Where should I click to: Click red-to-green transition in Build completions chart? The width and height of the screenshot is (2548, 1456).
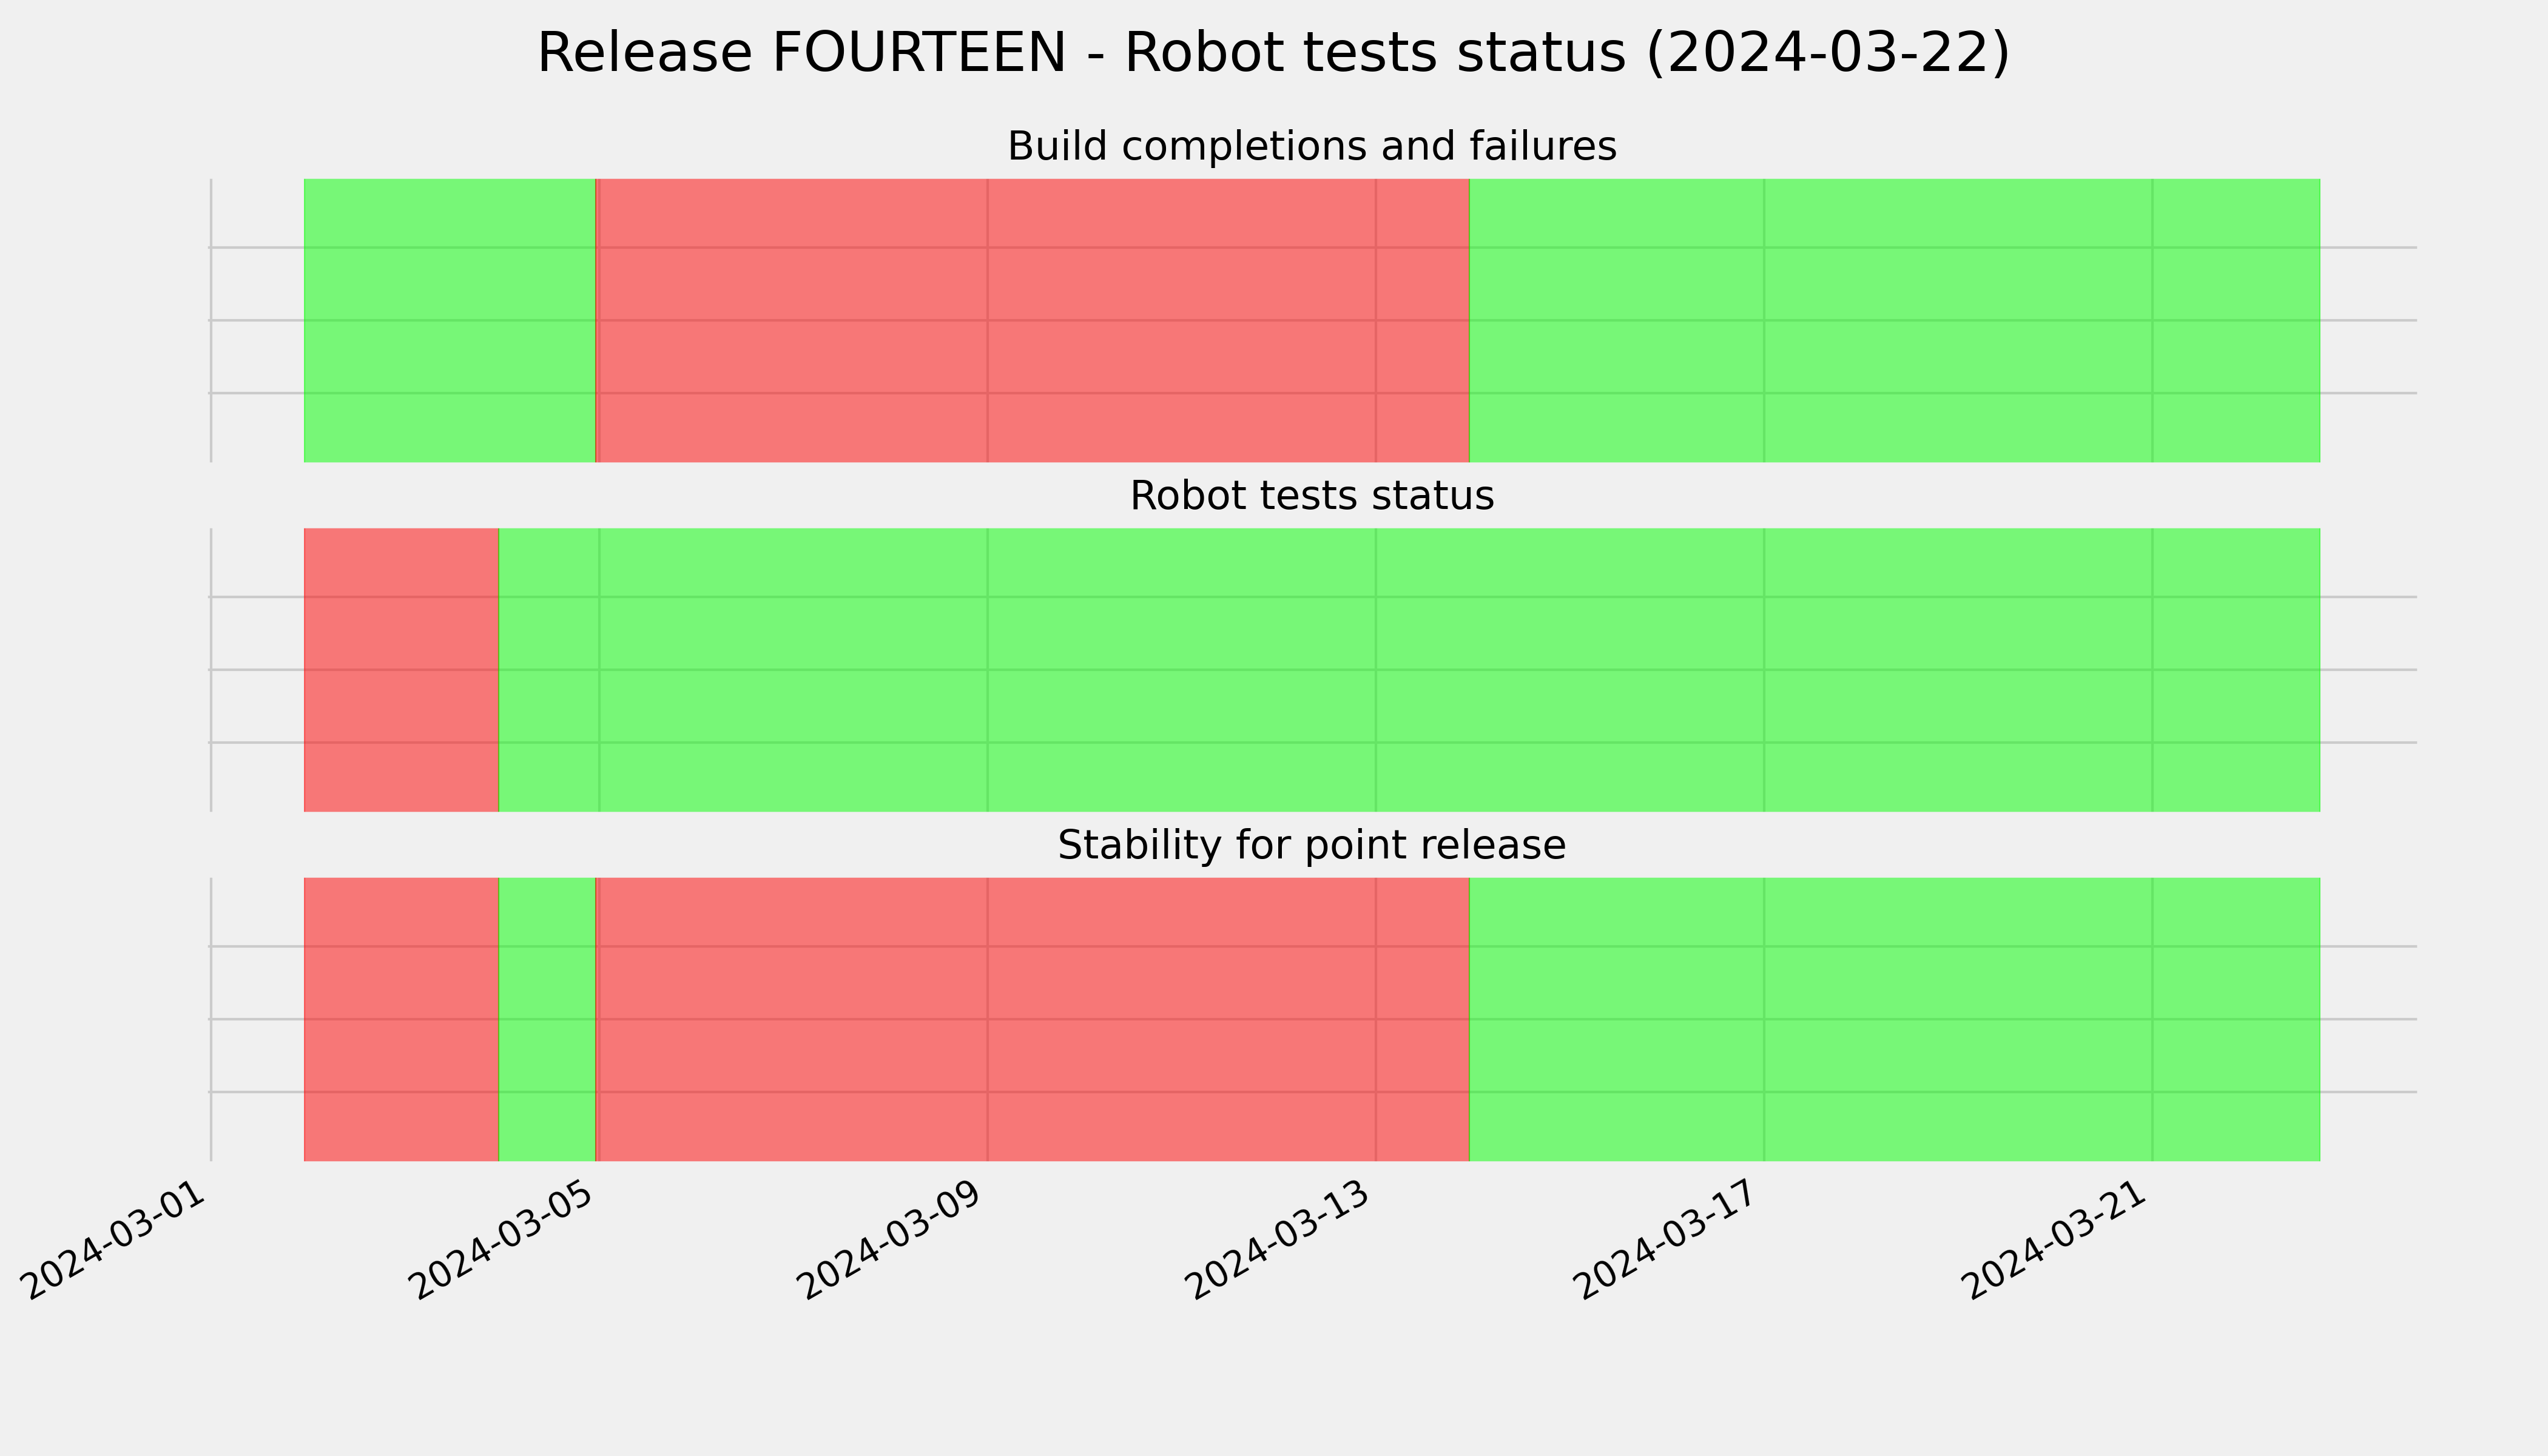tap(1469, 320)
